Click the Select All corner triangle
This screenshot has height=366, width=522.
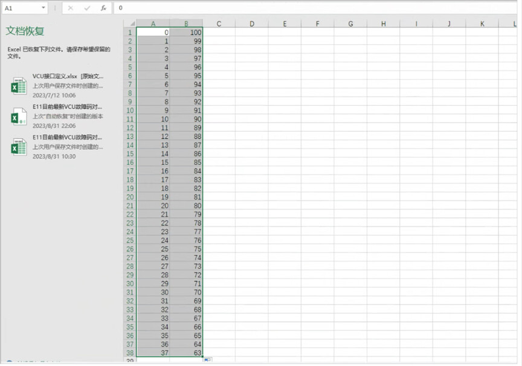pos(132,24)
